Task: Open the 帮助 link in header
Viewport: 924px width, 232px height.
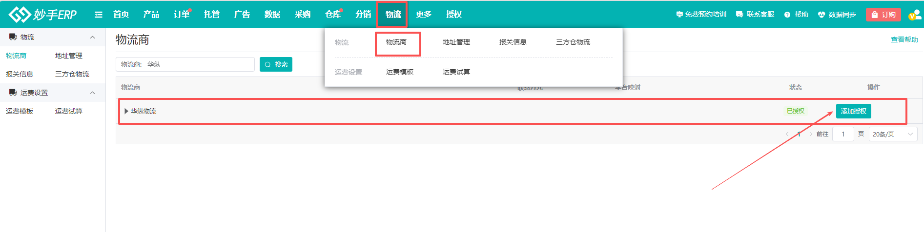Action: click(796, 15)
